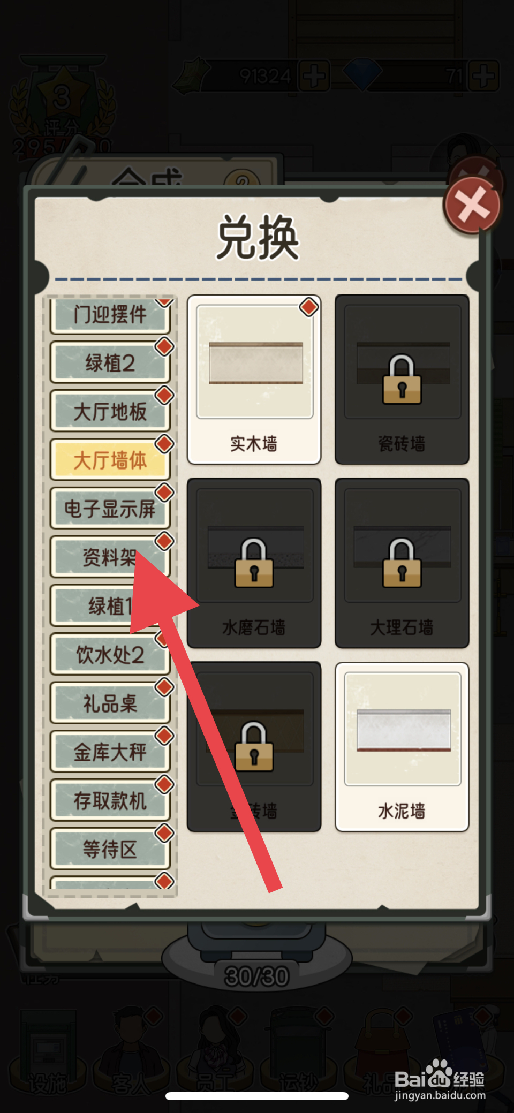Tap the locked 水磨石墙 padlock icon
This screenshot has width=514, height=1113.
point(254,563)
